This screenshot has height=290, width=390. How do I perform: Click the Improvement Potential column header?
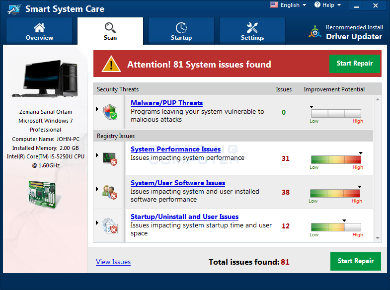[334, 89]
